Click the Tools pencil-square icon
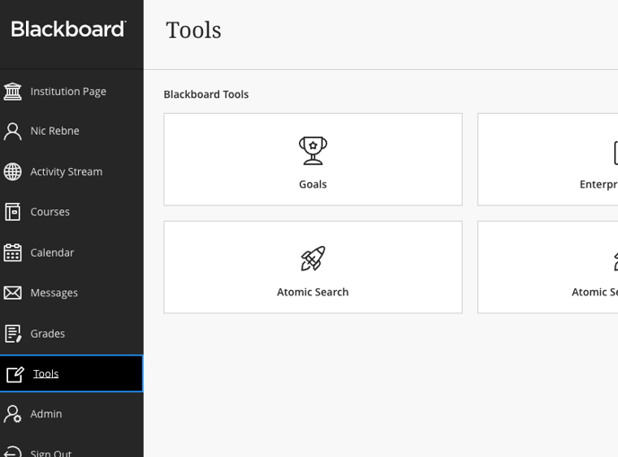Screen dimensions: 618x457 coord(15,374)
